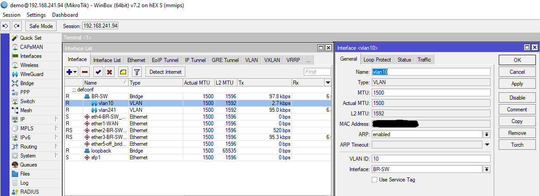The width and height of the screenshot is (540, 196).
Task: Click the Detect Internet button
Action: [165, 72]
